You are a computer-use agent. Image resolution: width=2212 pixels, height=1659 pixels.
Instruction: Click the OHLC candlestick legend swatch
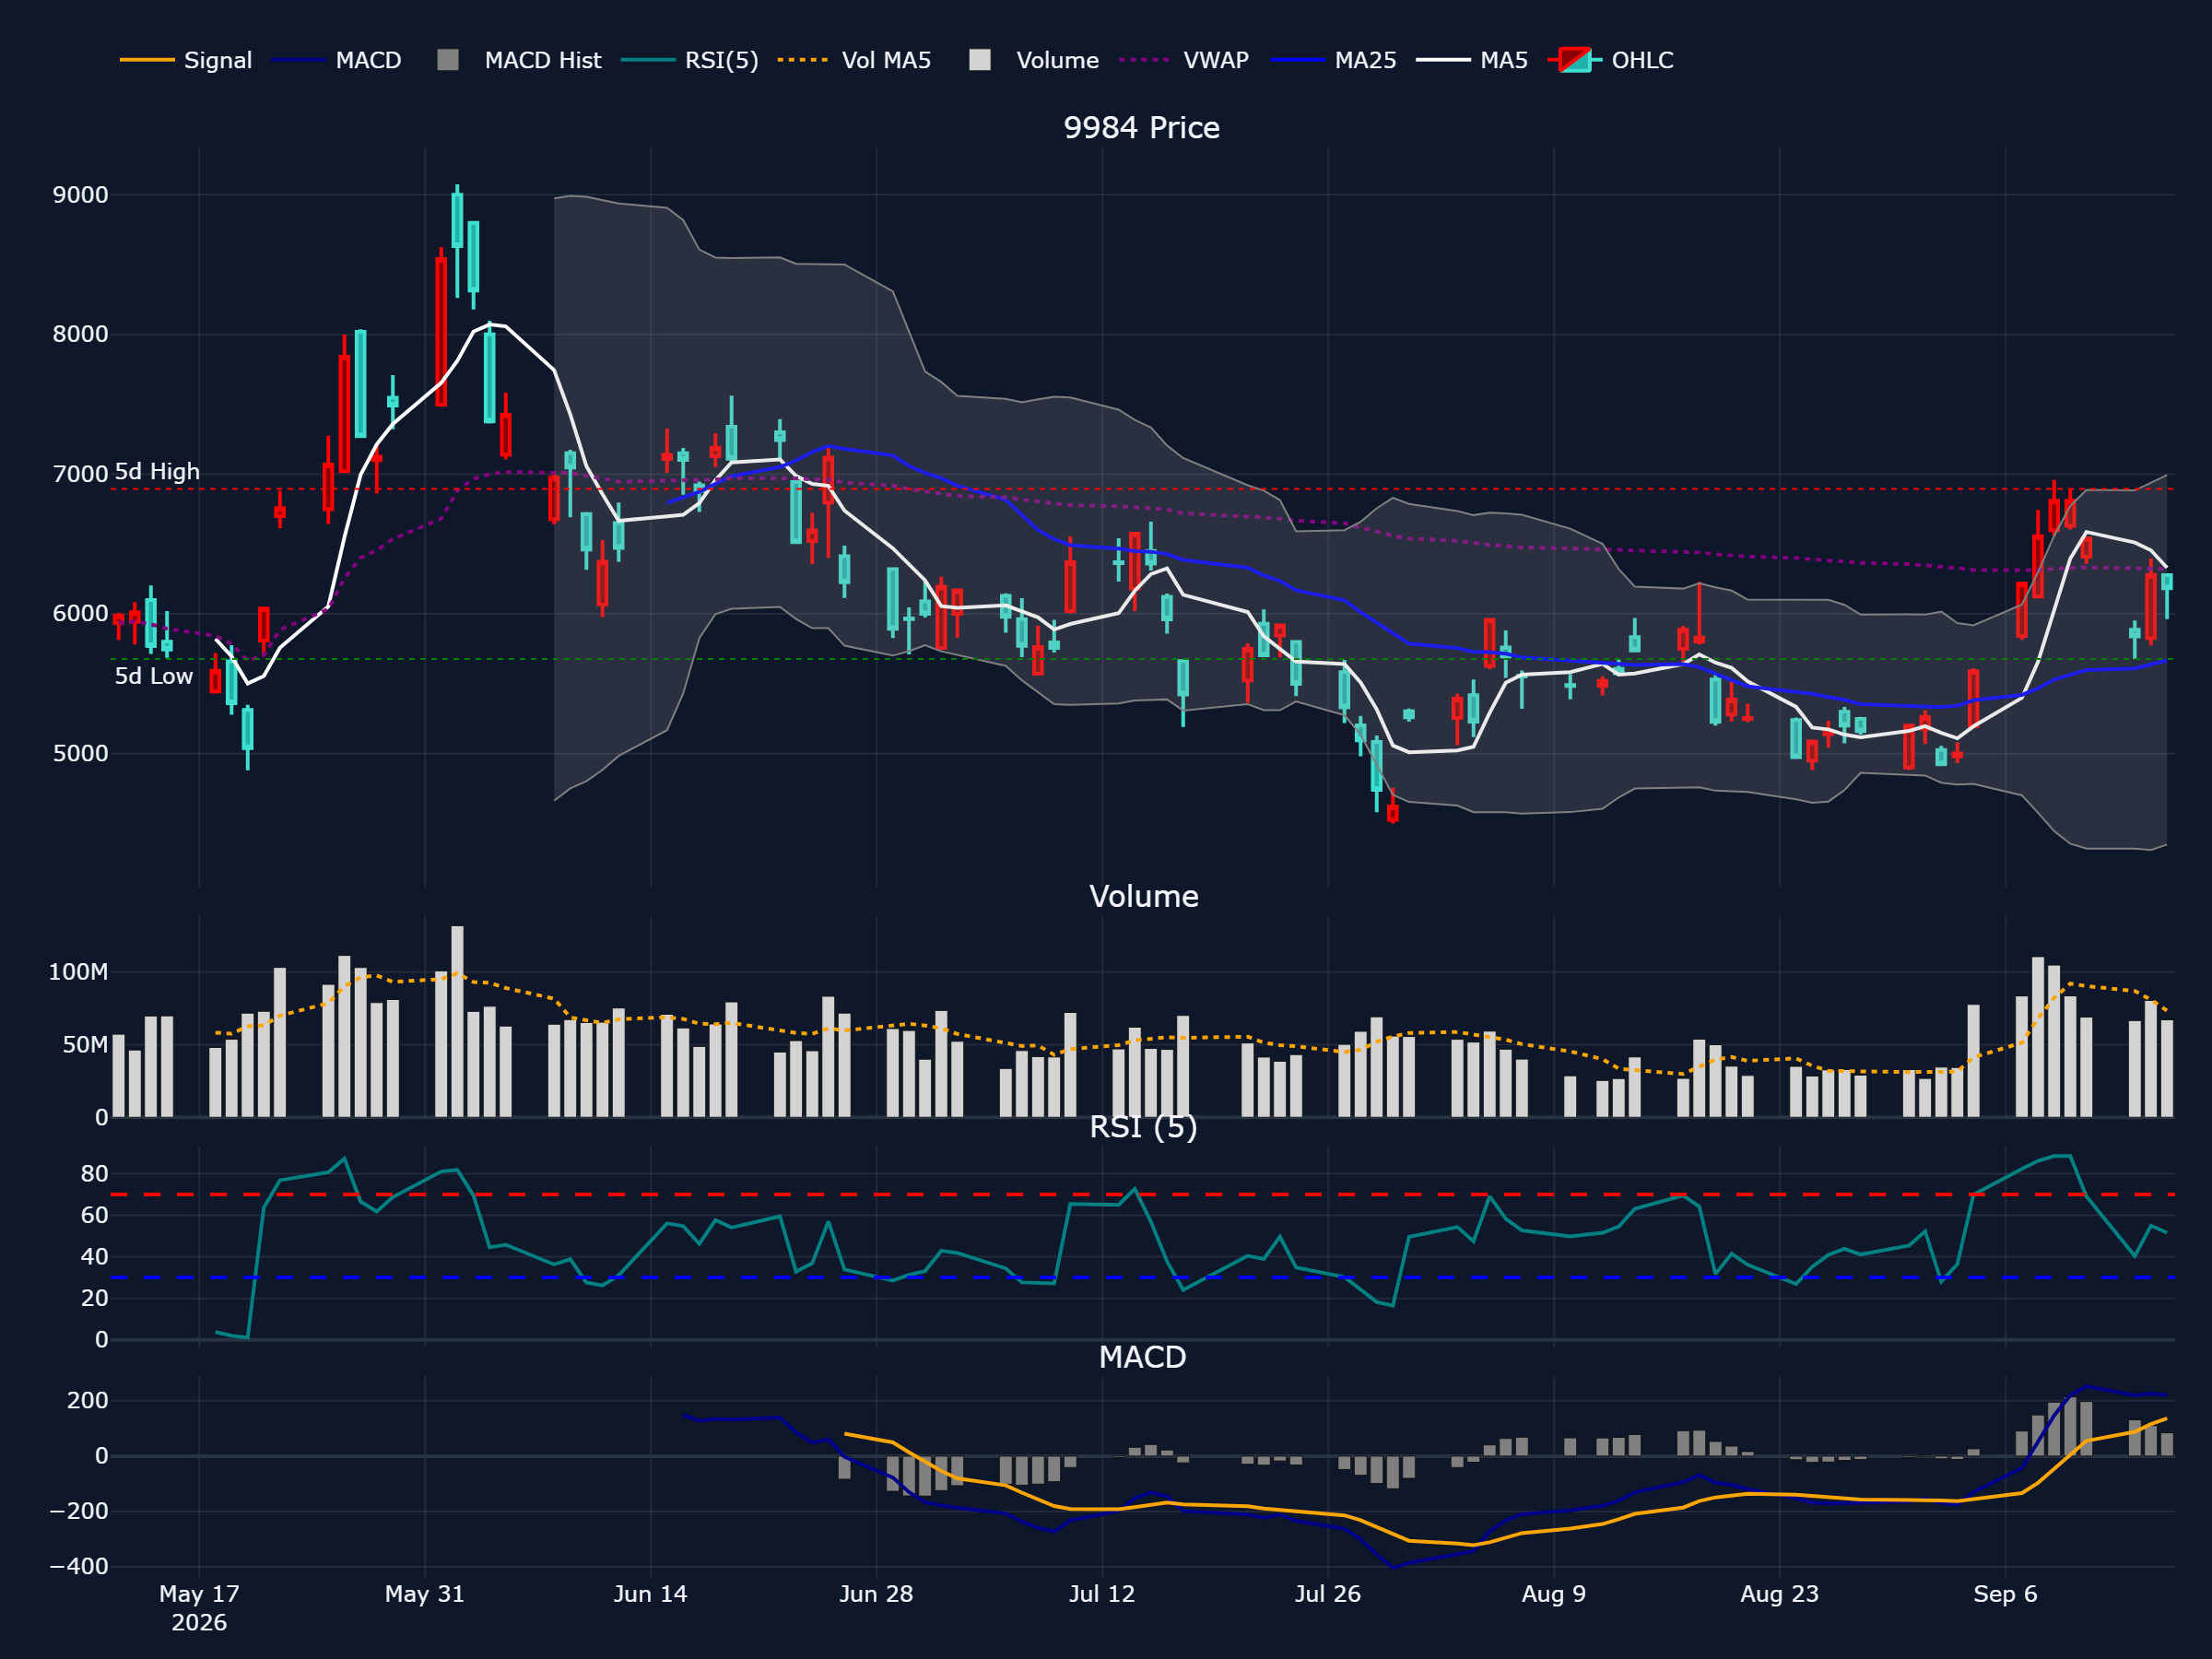click(1575, 60)
